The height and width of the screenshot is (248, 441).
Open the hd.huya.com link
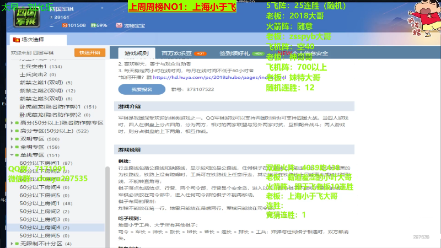click(219, 77)
